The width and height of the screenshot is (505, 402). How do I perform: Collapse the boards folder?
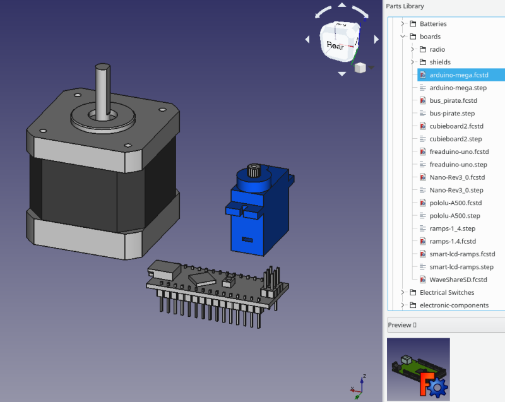tap(402, 37)
